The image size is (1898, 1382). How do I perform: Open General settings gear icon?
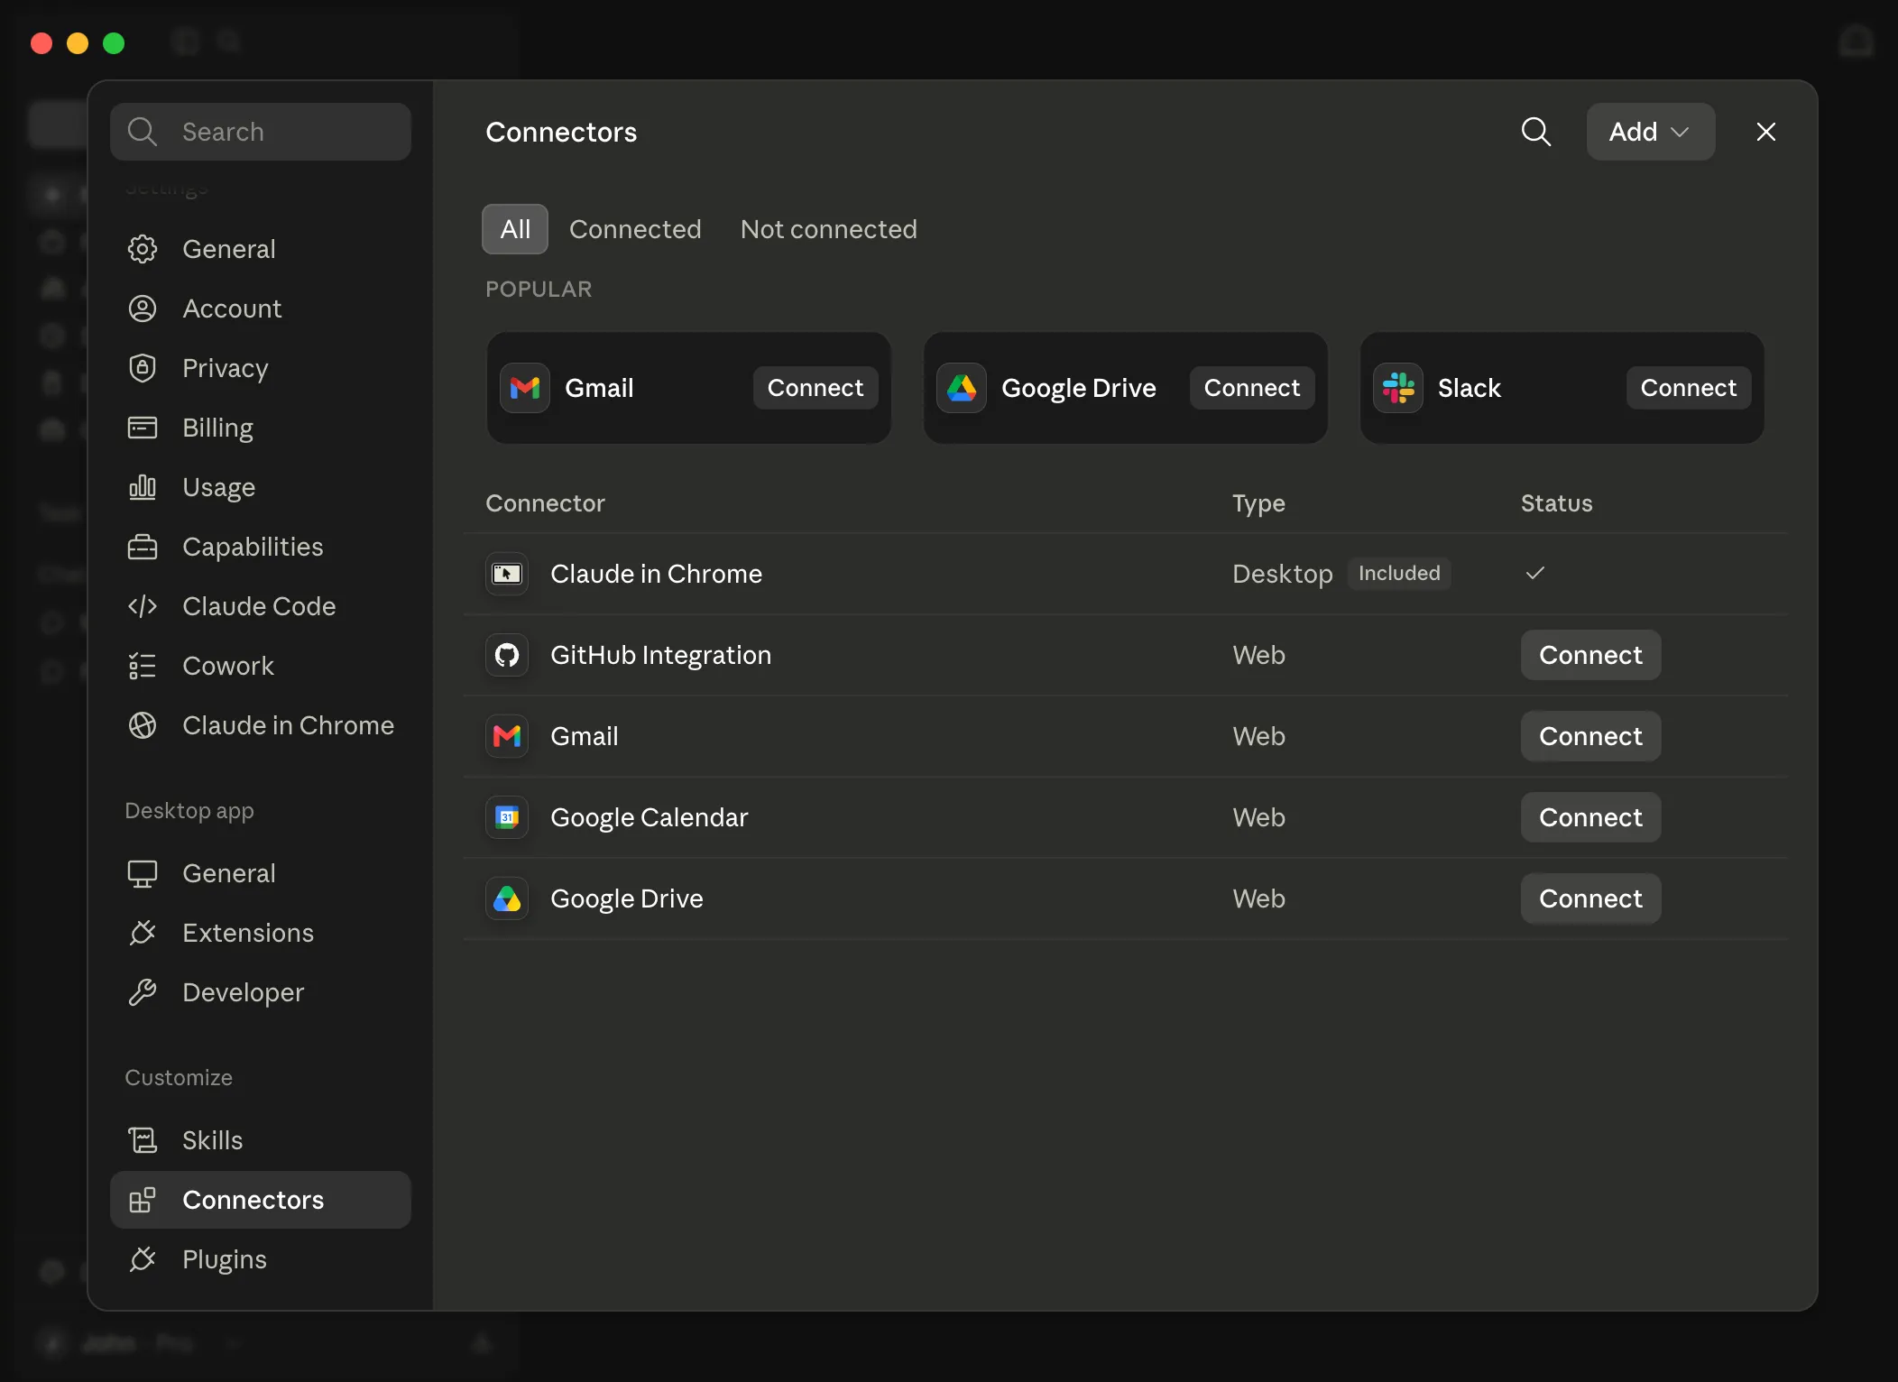(x=143, y=249)
